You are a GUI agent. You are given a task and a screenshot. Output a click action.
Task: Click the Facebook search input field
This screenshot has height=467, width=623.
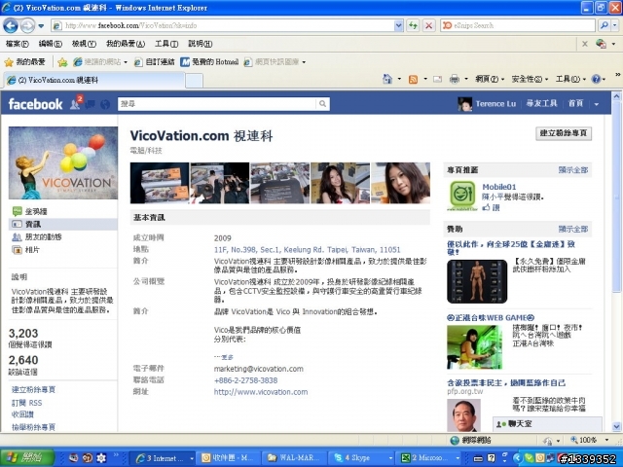pos(217,104)
